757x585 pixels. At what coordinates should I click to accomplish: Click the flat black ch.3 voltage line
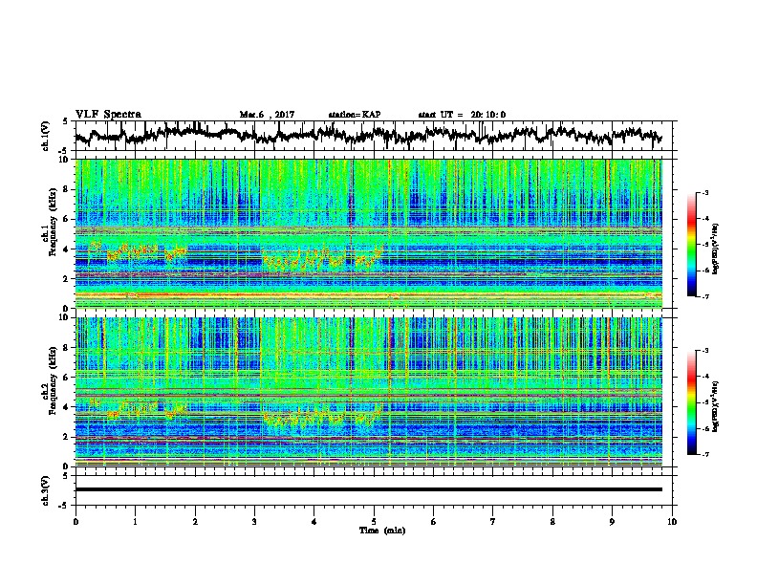368,489
